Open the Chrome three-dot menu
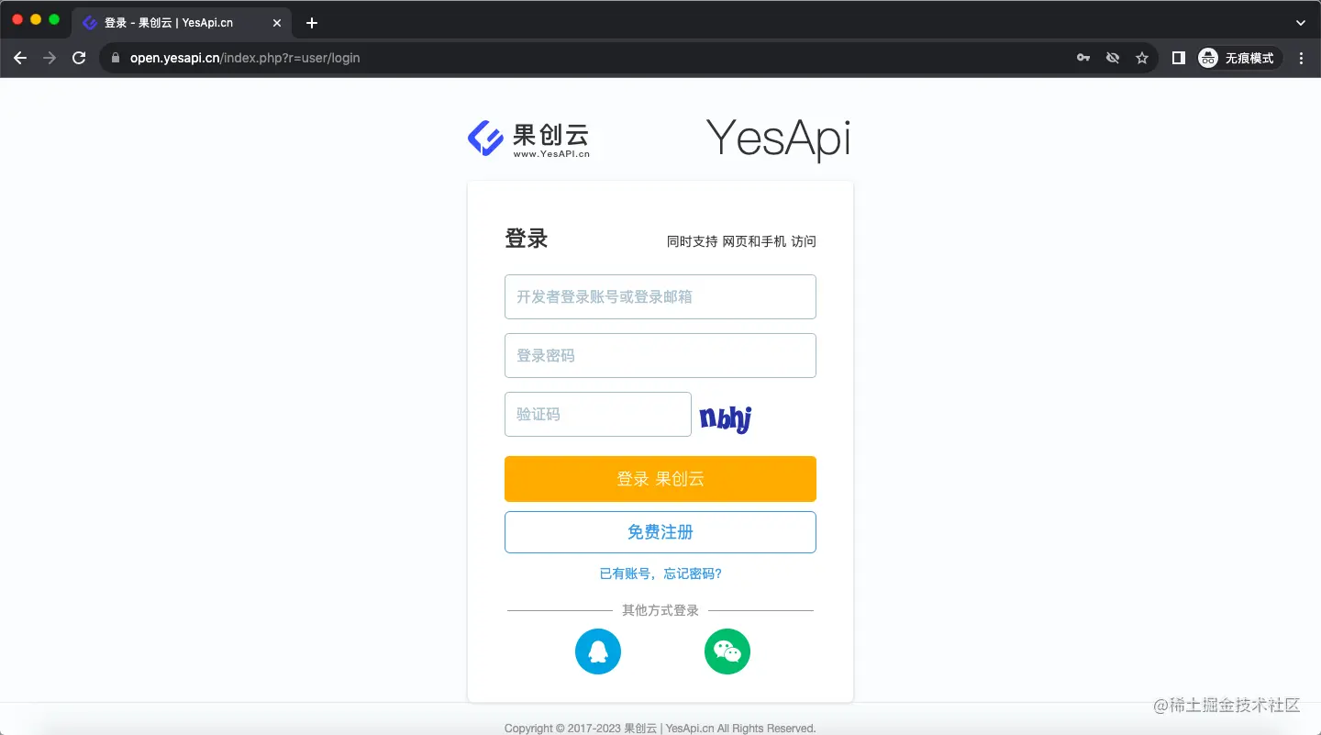 pyautogui.click(x=1301, y=58)
